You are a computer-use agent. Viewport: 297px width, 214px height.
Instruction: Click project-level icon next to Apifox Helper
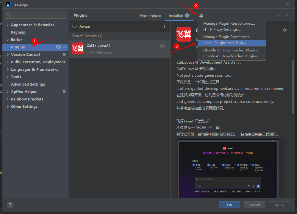(x=64, y=92)
